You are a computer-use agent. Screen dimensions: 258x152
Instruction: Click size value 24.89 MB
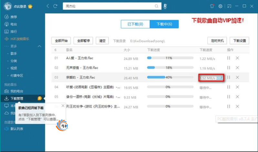(x=131, y=59)
